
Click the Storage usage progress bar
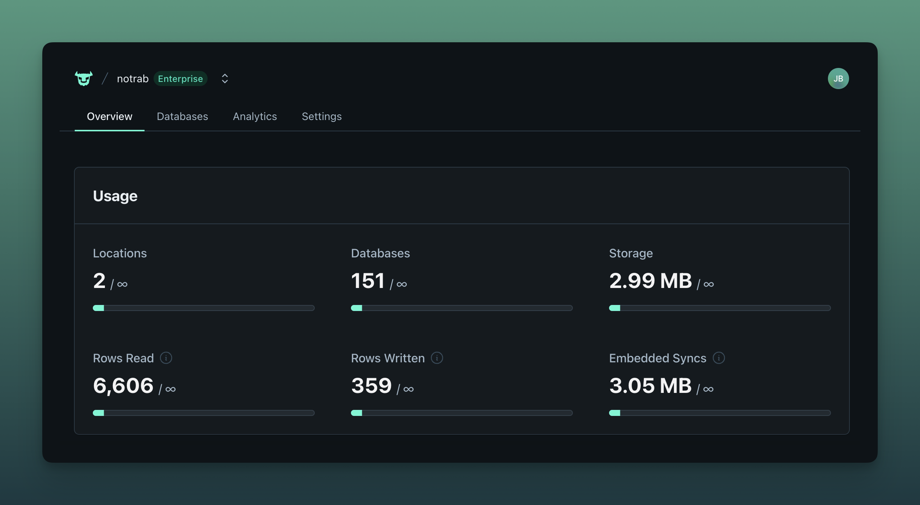point(720,308)
